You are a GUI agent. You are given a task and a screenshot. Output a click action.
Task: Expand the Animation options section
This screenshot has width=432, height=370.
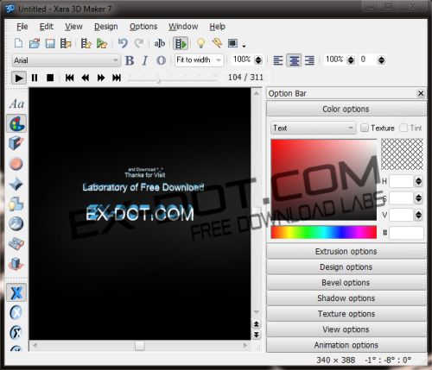click(x=346, y=345)
